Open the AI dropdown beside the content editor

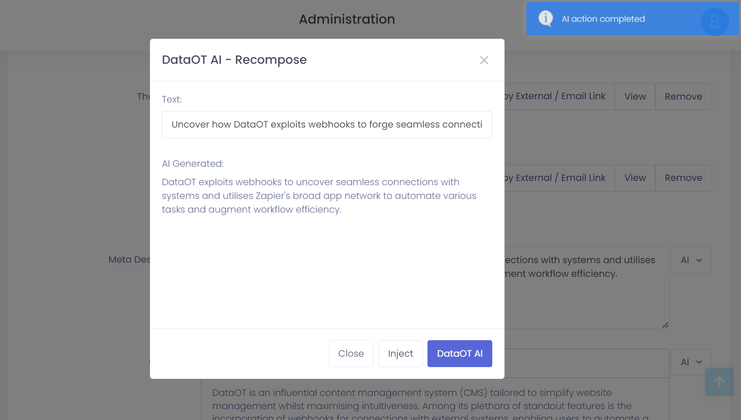click(x=691, y=362)
